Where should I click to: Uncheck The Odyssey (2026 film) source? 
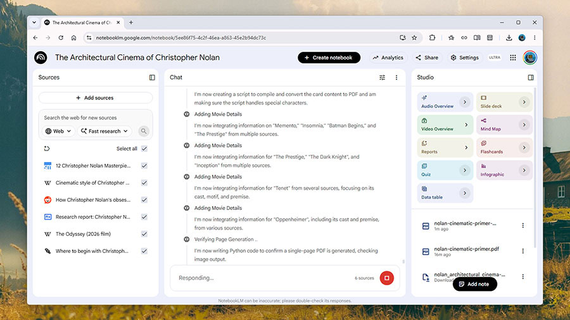(144, 233)
